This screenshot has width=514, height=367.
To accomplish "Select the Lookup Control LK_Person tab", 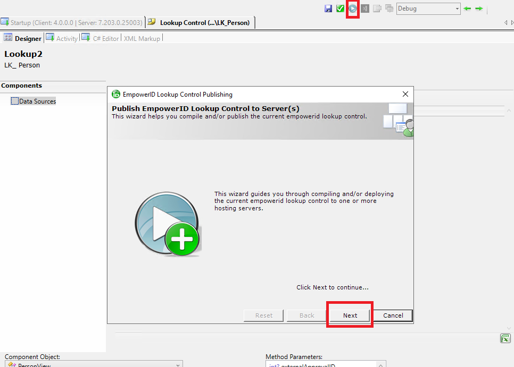I will (x=200, y=22).
